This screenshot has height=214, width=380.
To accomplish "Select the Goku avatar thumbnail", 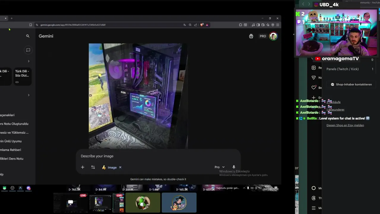I will [179, 203].
